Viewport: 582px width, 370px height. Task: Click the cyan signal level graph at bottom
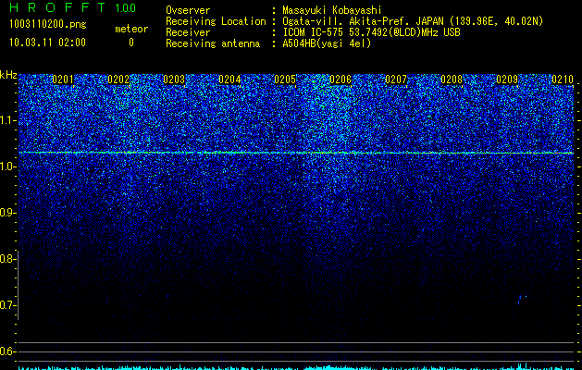(296, 367)
